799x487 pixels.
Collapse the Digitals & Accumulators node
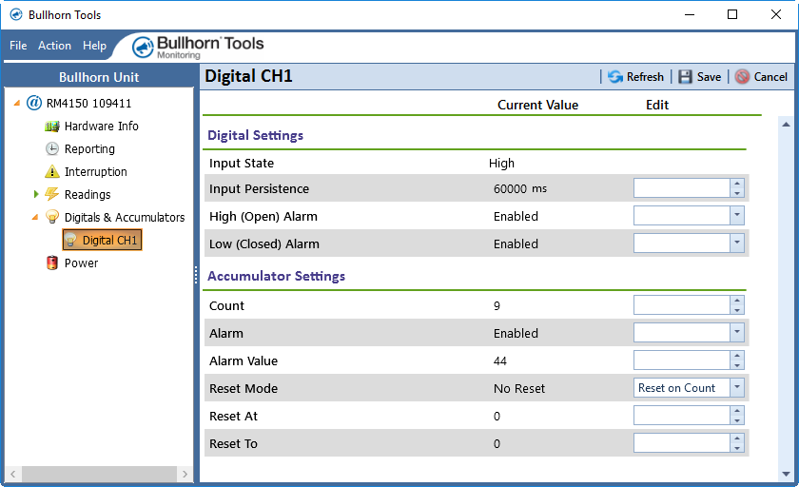[35, 217]
